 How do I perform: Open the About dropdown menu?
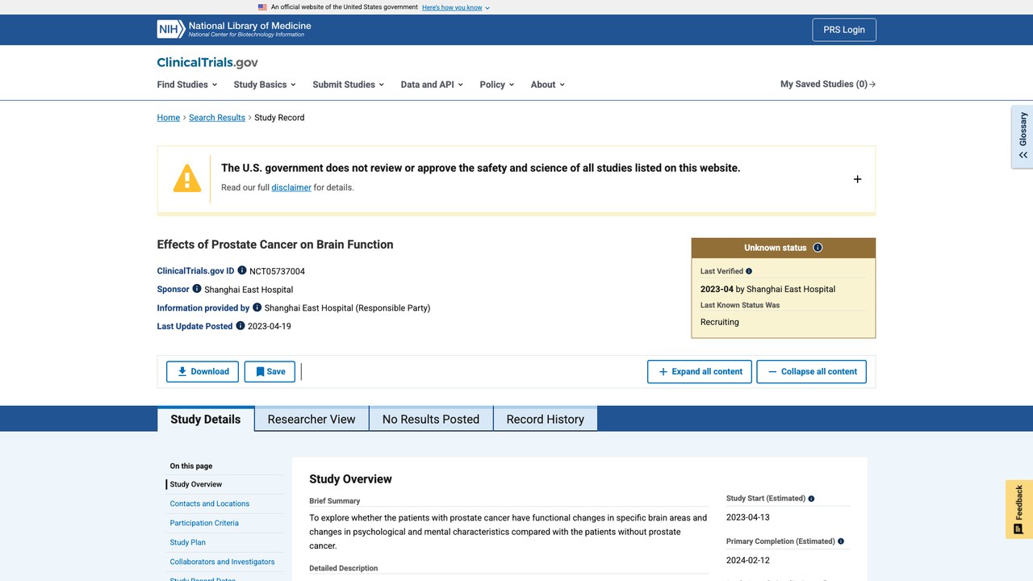[548, 84]
